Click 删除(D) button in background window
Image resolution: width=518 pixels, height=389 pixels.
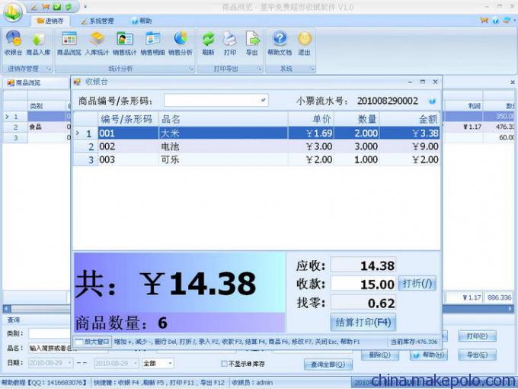coord(379,355)
